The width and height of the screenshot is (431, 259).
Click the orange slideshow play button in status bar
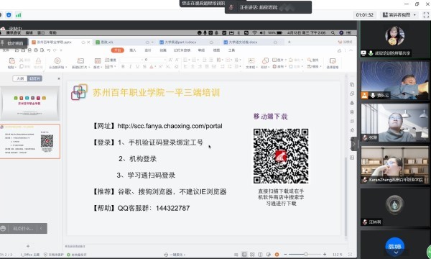(277, 255)
